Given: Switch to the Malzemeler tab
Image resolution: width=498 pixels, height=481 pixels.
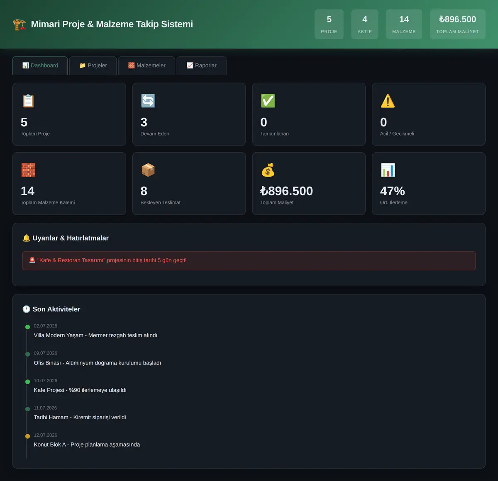Looking at the screenshot, I should coord(146,66).
